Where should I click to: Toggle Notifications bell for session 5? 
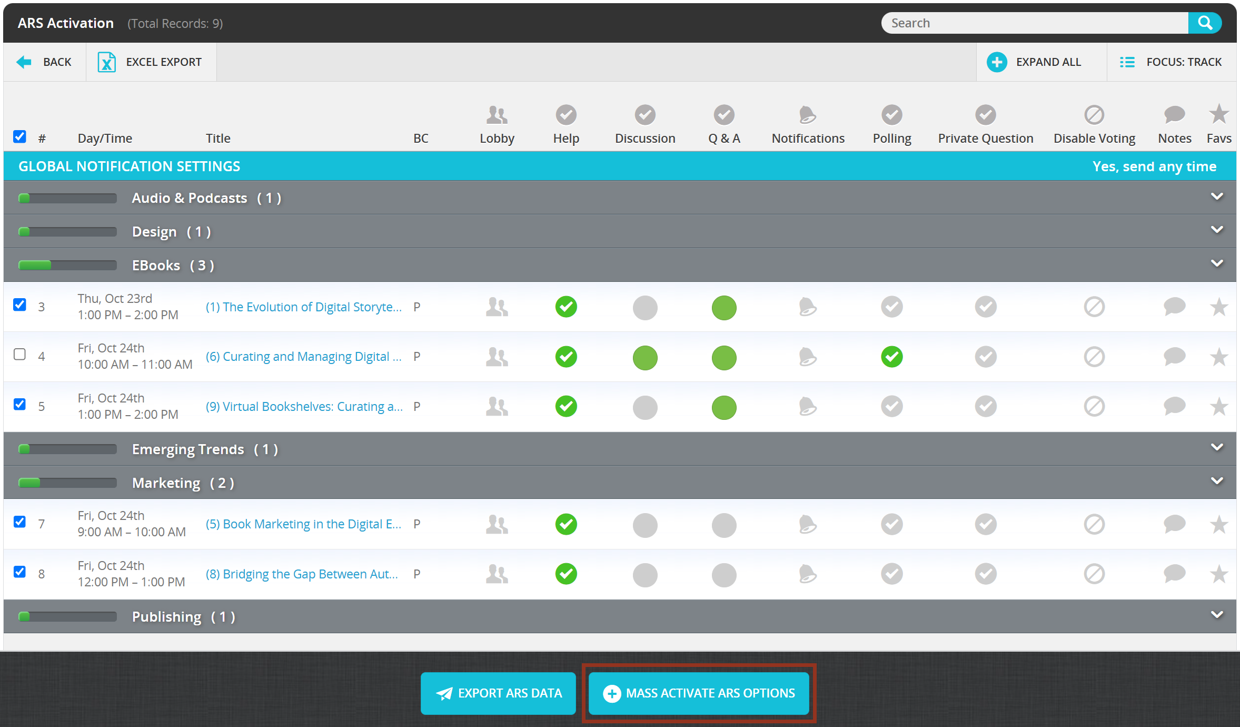807,406
